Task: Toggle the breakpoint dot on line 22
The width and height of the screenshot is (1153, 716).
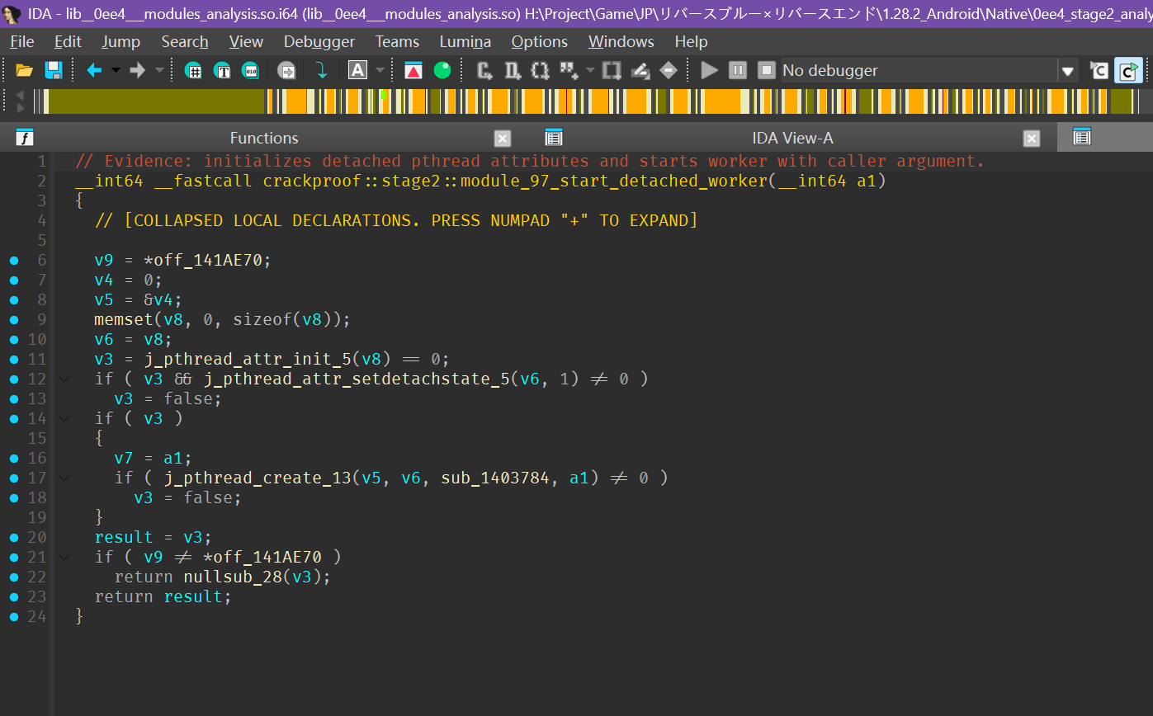Action: (x=14, y=577)
